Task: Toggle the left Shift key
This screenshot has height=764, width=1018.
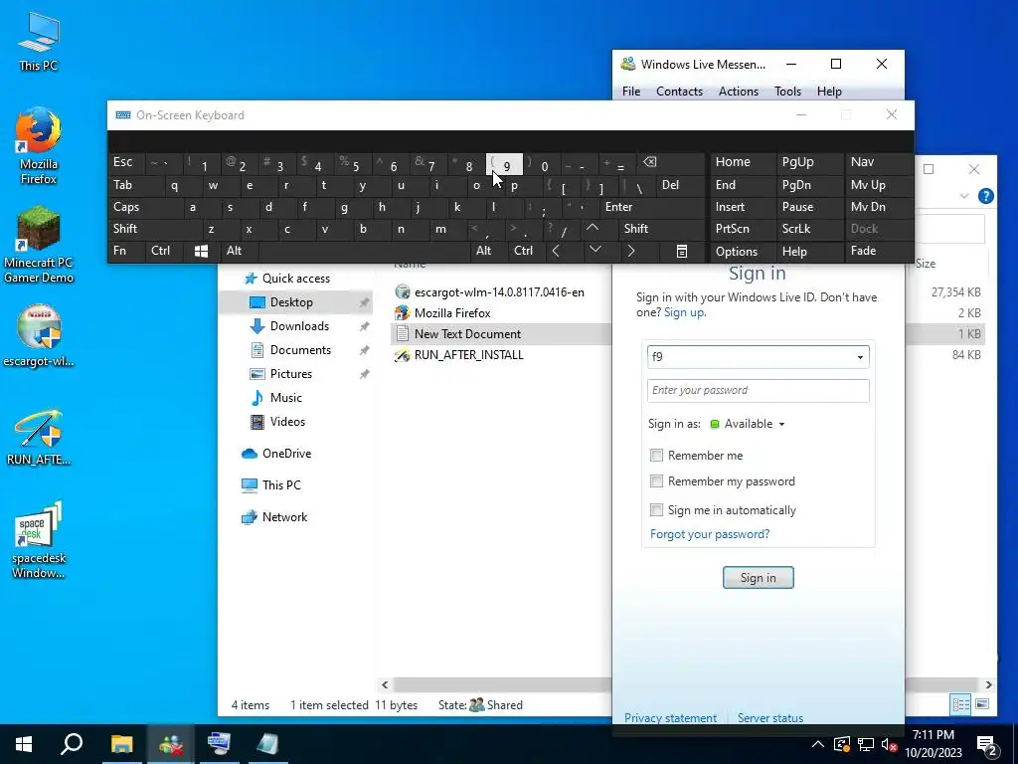Action: [x=125, y=229]
